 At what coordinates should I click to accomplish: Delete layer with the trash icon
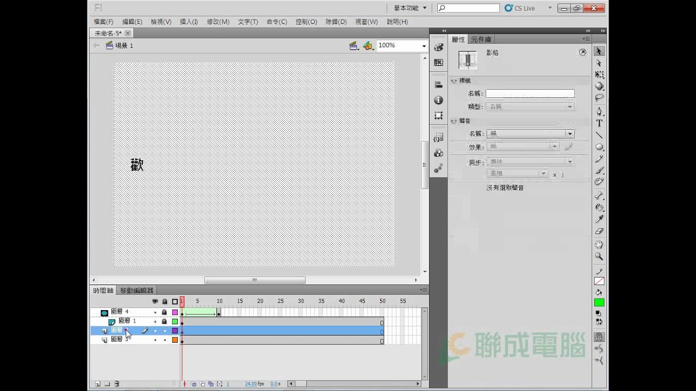116,384
